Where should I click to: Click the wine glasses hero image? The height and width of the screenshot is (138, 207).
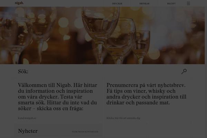(x=102, y=36)
